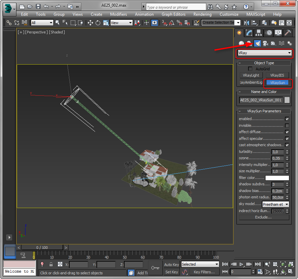Click the selection lock toggle padlock

coord(51,264)
